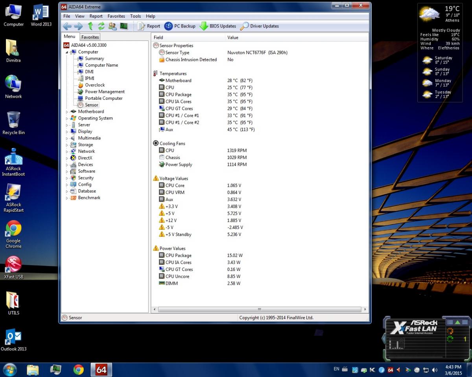This screenshot has height=377, width=472.
Task: Select the Chassis Intrusion Detected row
Action: 260,60
